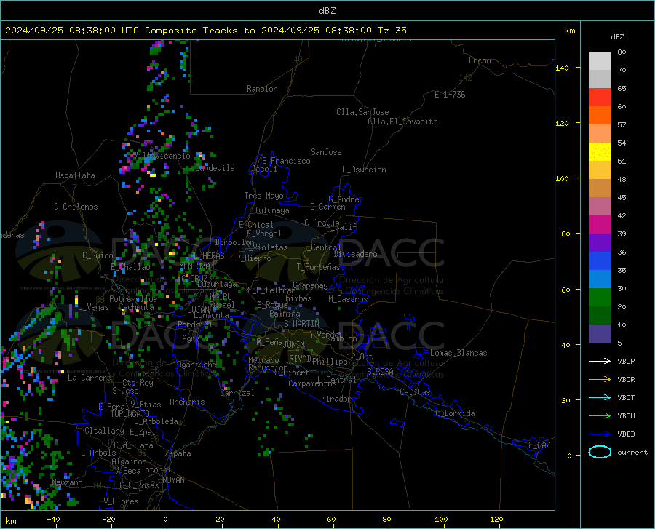Click the 'Mirador' map label

tap(336, 399)
